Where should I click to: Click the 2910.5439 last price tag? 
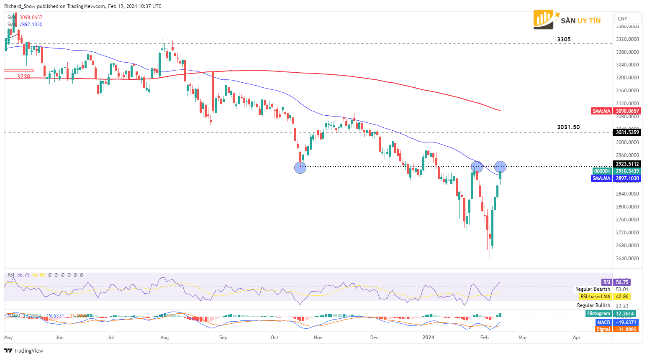pos(627,171)
